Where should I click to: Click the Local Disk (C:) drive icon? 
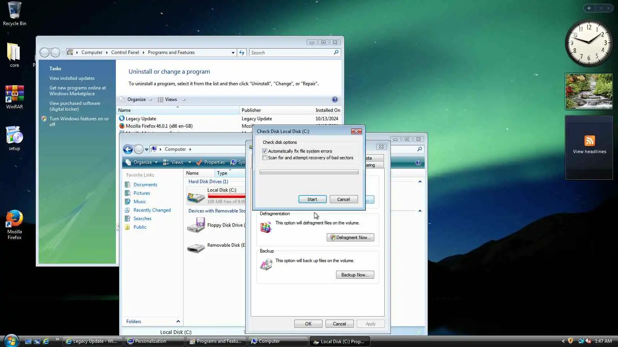point(196,196)
